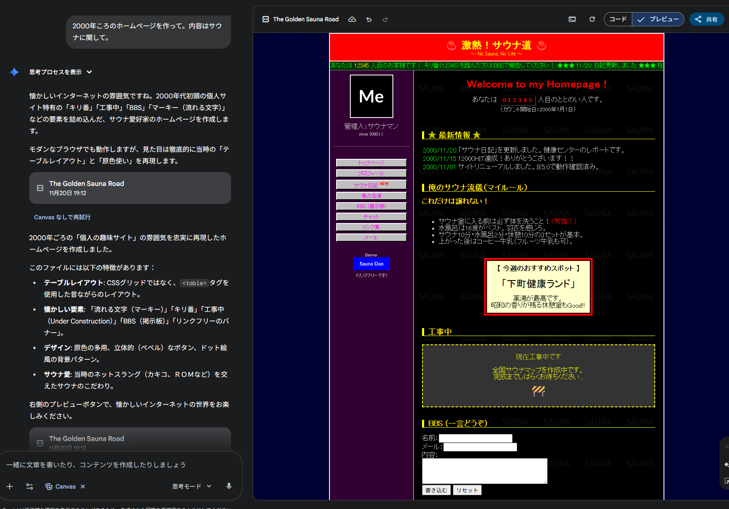This screenshot has width=729, height=509.
Task: Click the cloud save status icon
Action: pos(352,19)
